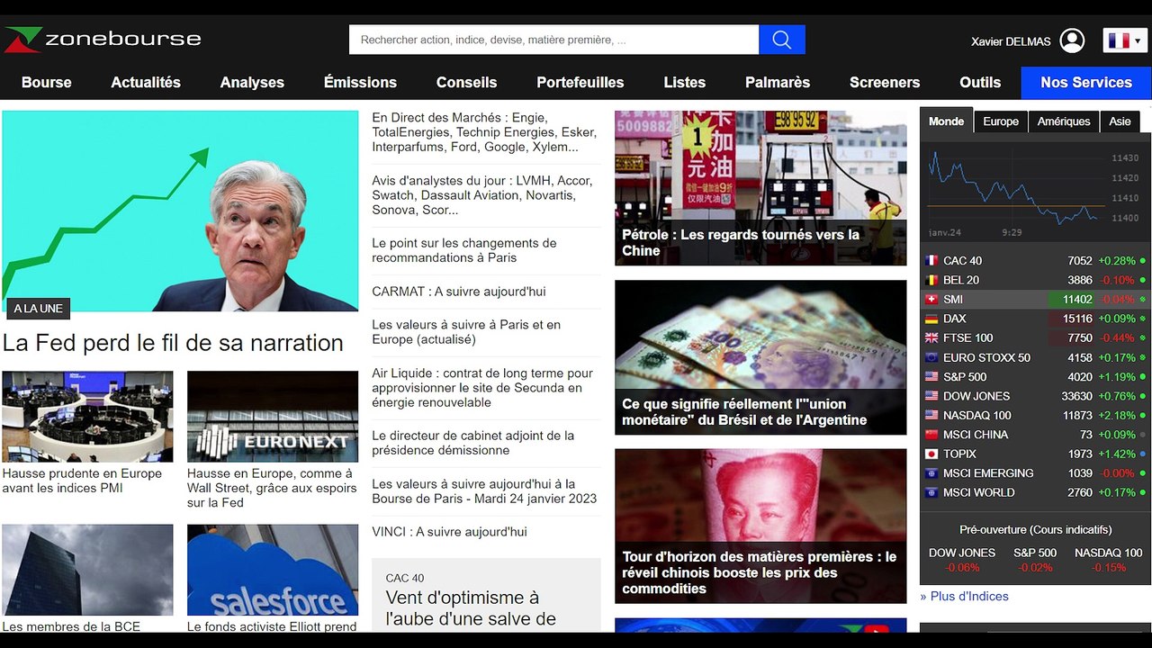Open the Analyses menu
Screen dimensions: 1152x648
252,82
